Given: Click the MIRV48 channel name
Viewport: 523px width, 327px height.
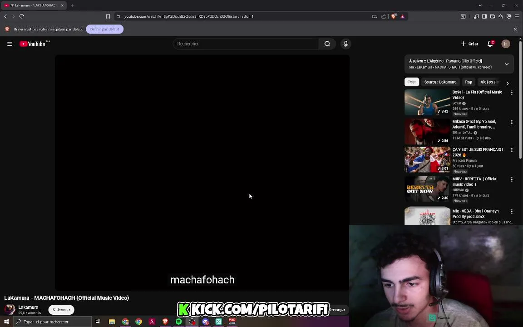Looking at the screenshot, I should click(x=458, y=190).
